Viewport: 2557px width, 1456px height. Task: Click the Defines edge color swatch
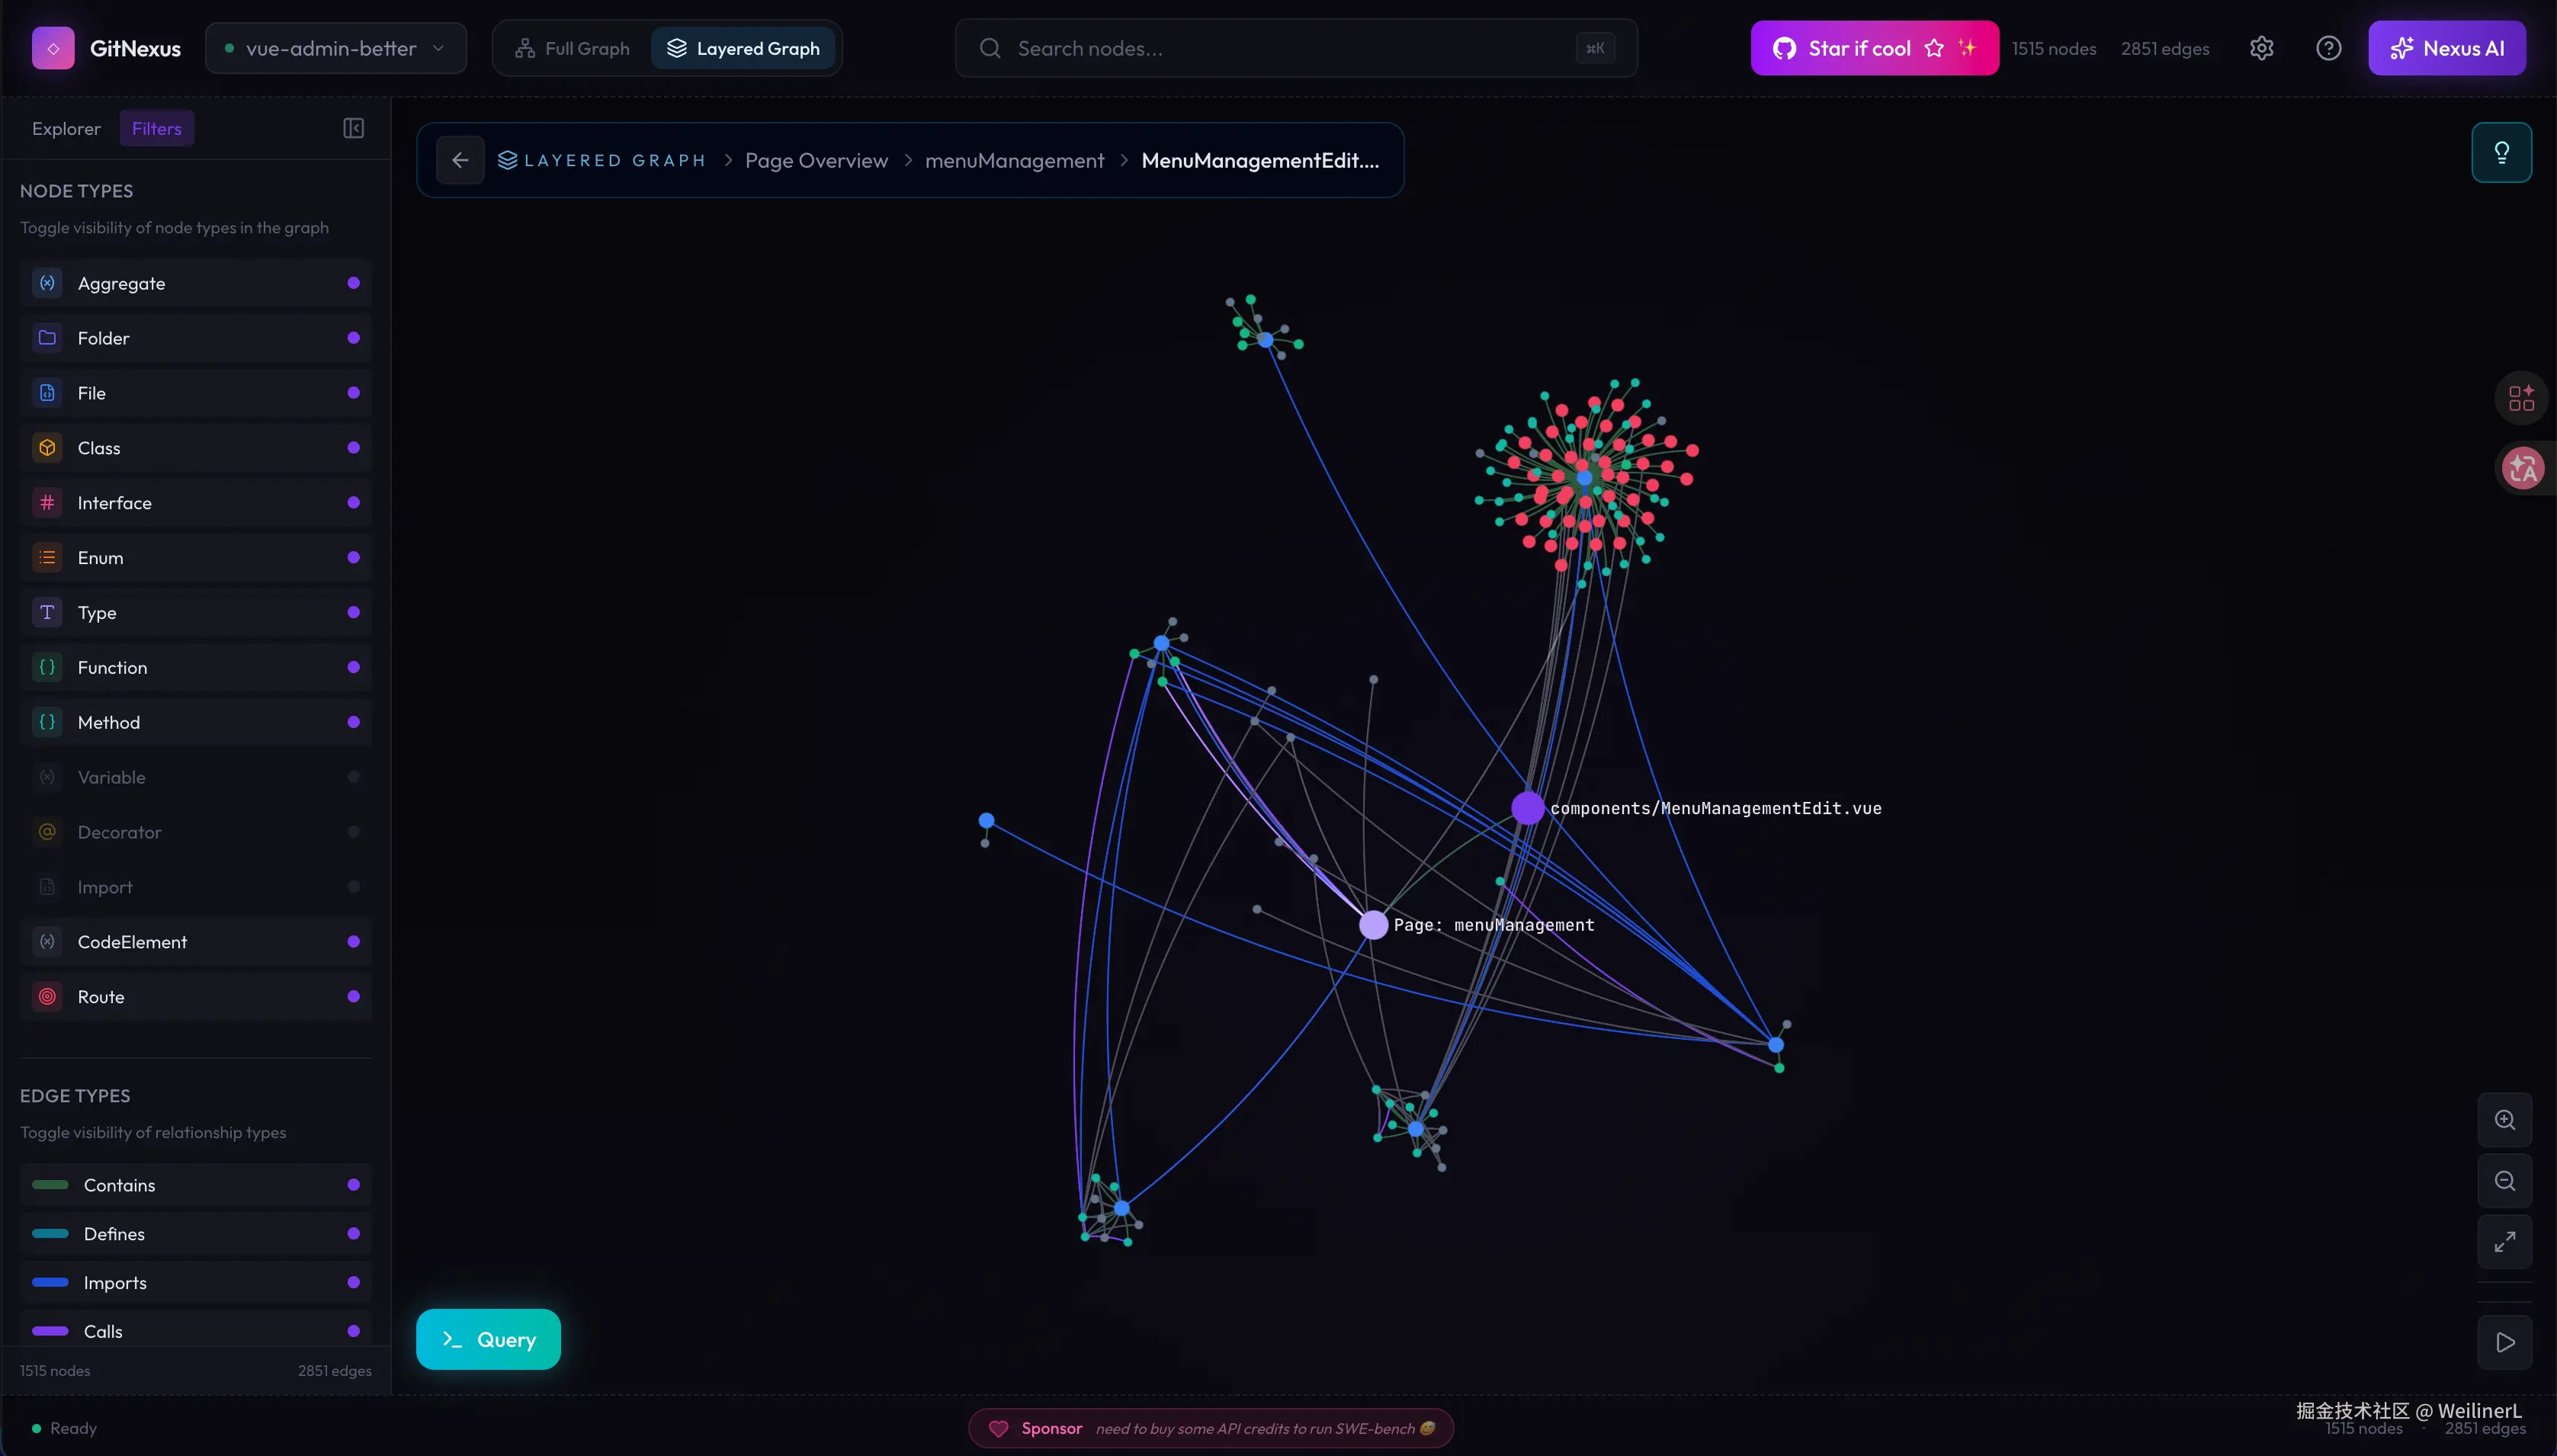(50, 1234)
